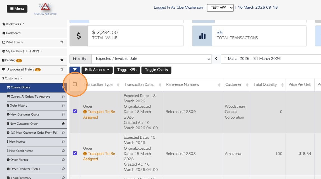Open the TEST APP facility dropdown
Image resolution: width=321 pixels, height=179 pixels.
pyautogui.click(x=220, y=8)
